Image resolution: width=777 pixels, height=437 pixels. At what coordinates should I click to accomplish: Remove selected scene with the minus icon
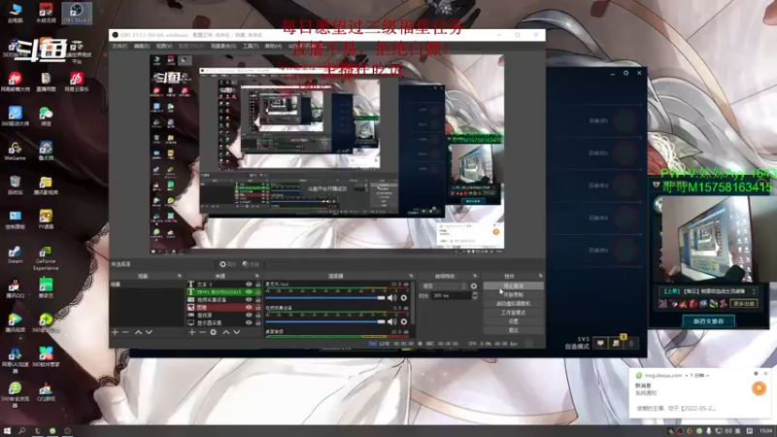(125, 332)
